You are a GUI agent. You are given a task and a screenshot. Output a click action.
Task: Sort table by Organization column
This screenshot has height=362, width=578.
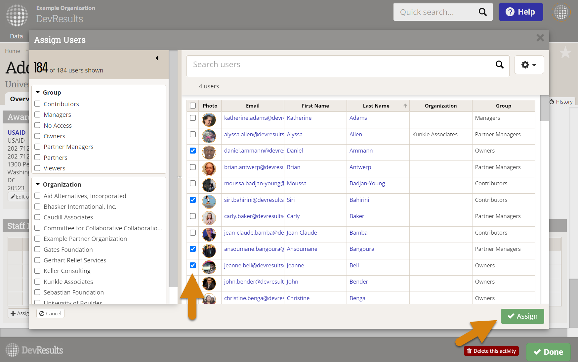[x=441, y=106]
